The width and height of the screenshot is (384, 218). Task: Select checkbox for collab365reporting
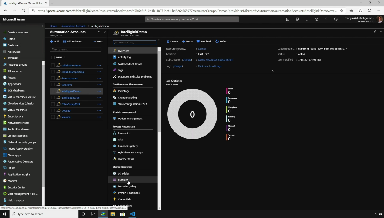click(53, 72)
